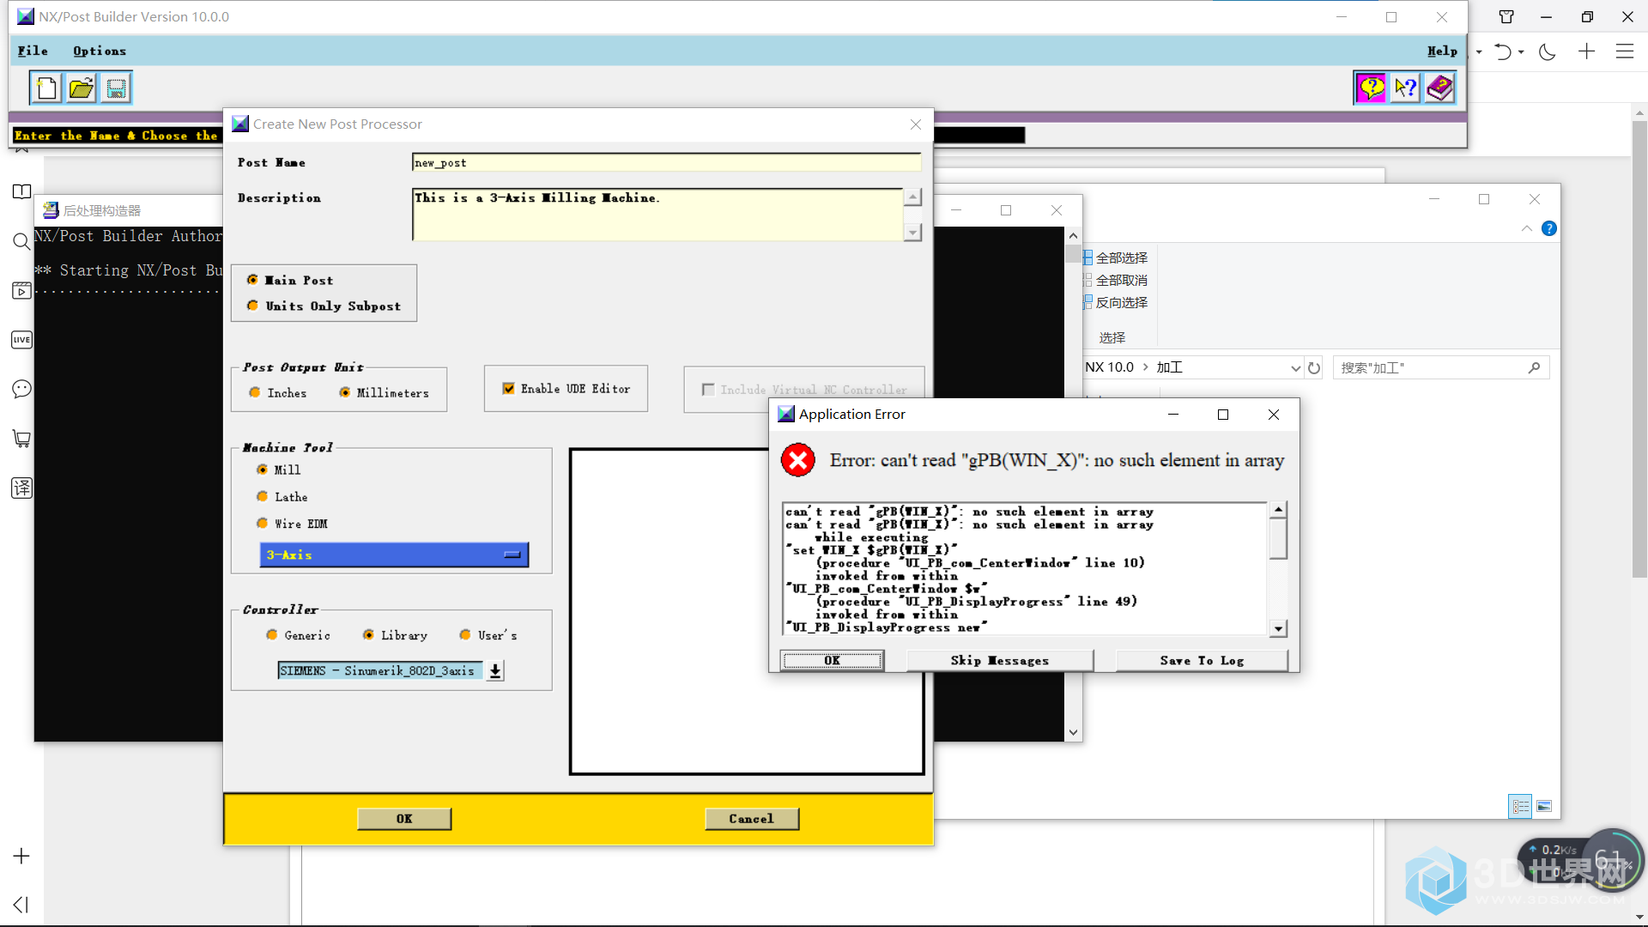Screen dimensions: 1648x927
Task: Select User's controller option
Action: 464,634
